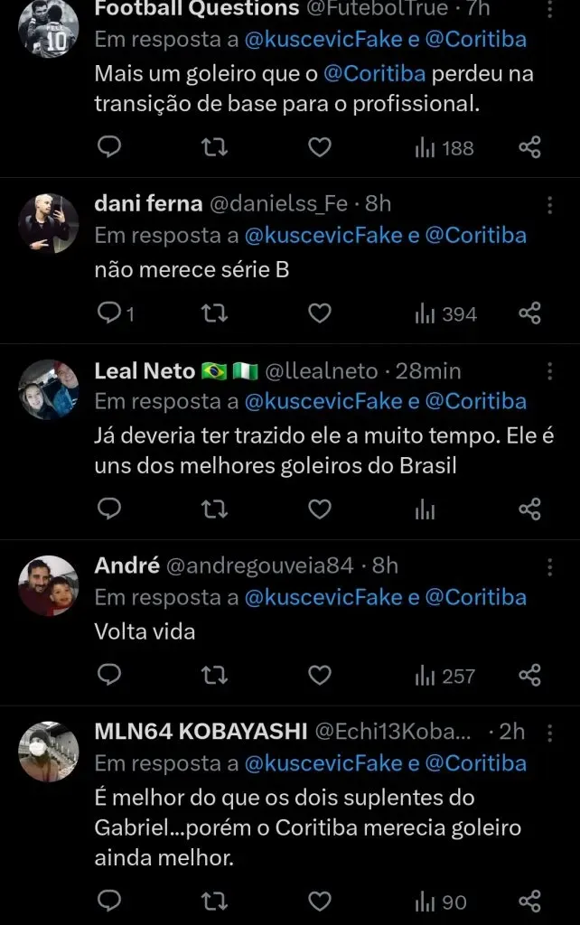Image resolution: width=580 pixels, height=925 pixels.
Task: Reply to Leal Neto's tweet
Action: [x=109, y=509]
